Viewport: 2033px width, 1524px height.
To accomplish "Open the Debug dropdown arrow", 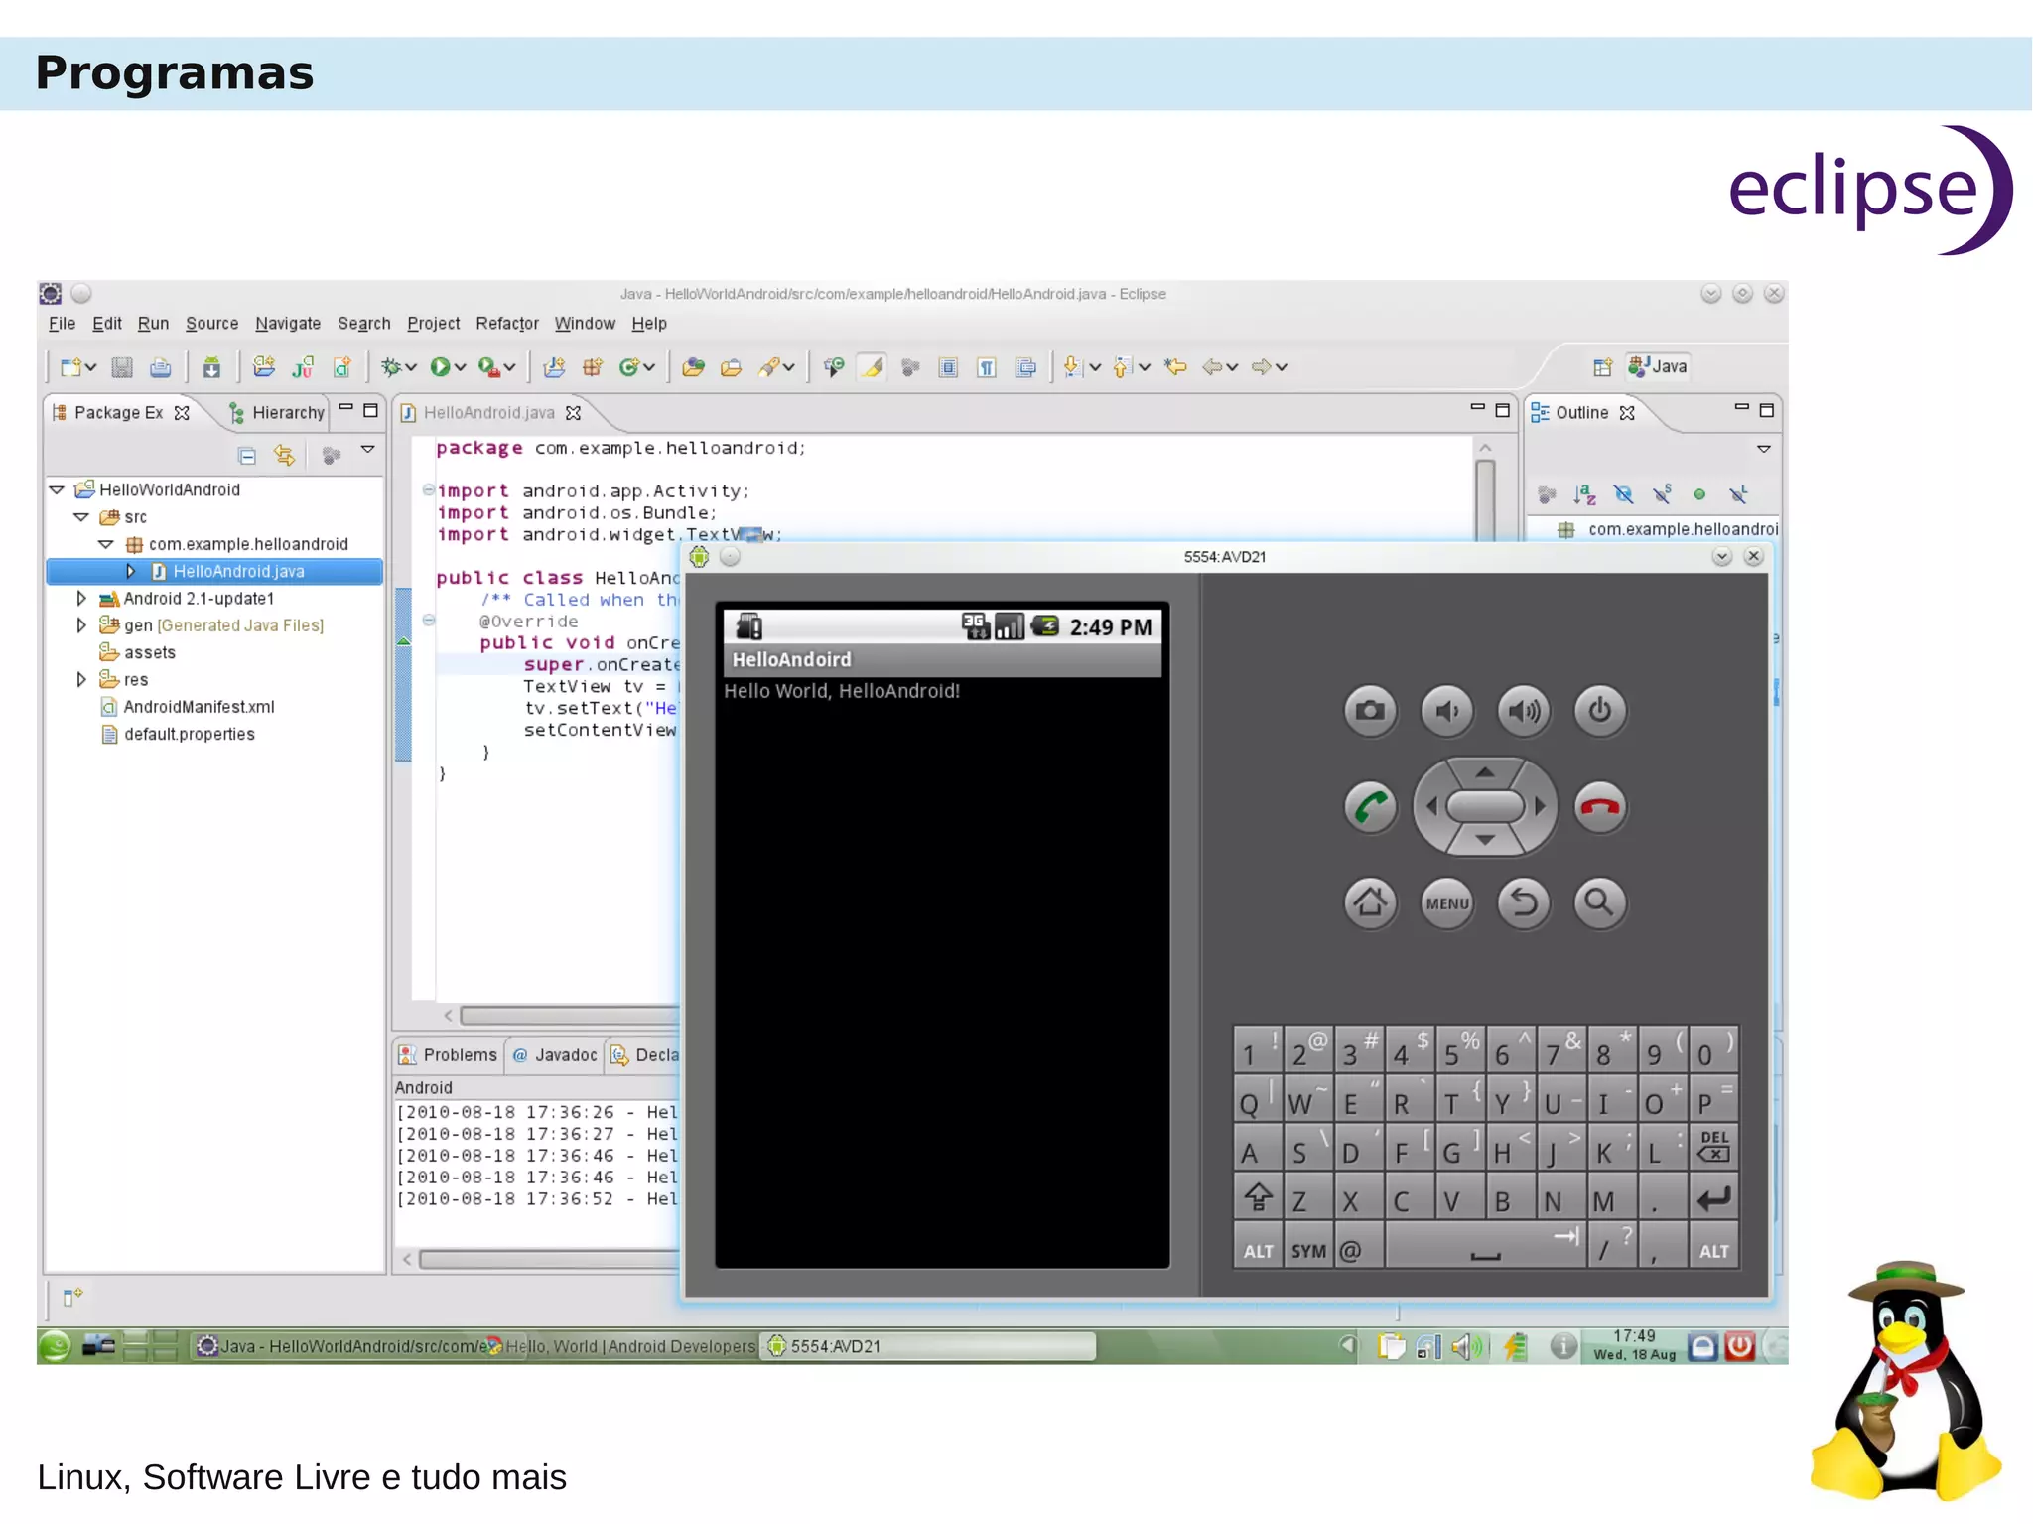I will pyautogui.click(x=411, y=367).
